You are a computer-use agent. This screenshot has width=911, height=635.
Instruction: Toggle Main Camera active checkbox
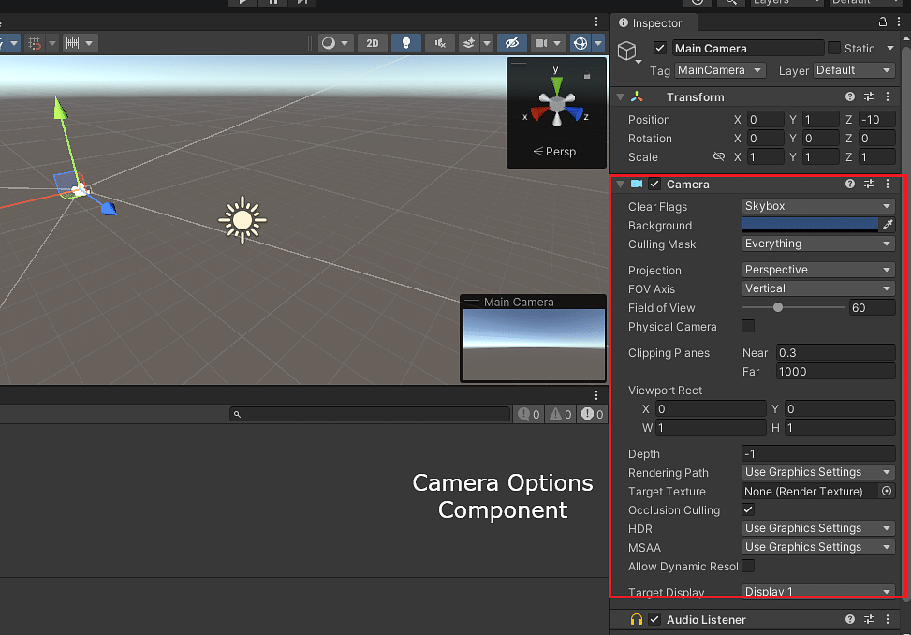click(659, 48)
